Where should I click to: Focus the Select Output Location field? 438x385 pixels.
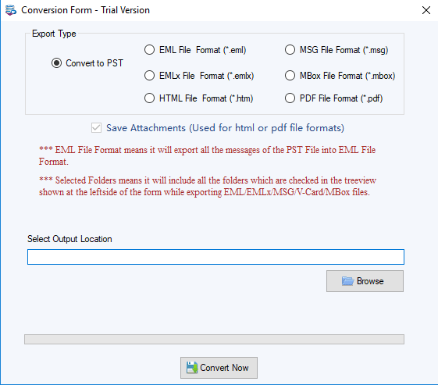point(215,257)
